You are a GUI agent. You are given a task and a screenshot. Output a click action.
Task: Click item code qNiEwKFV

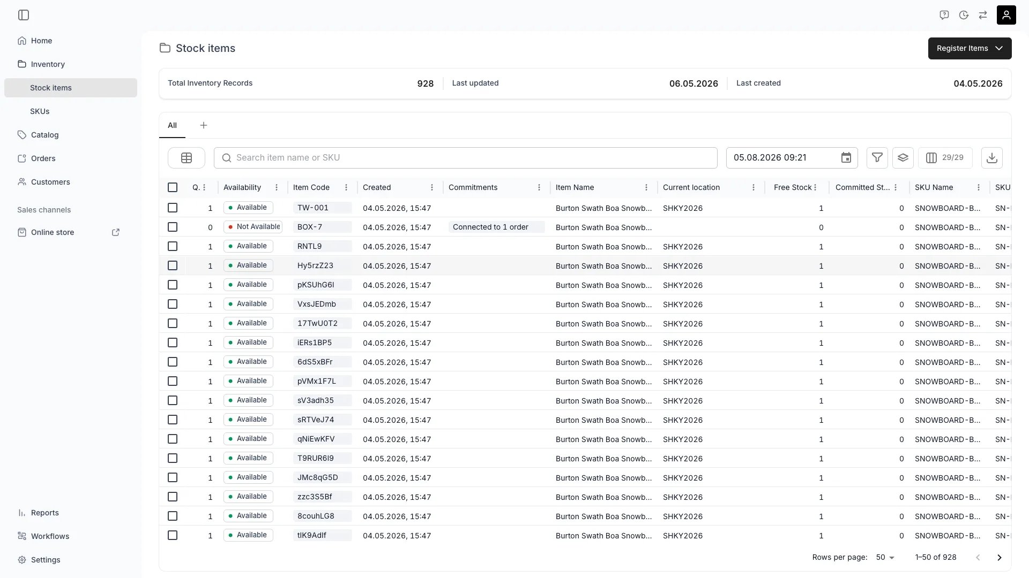[322, 439]
